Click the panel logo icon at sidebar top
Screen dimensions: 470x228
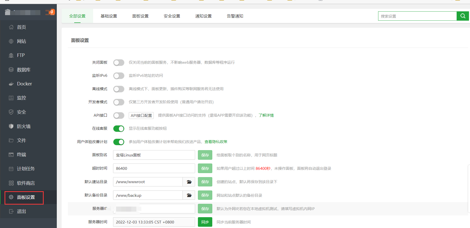8,12
